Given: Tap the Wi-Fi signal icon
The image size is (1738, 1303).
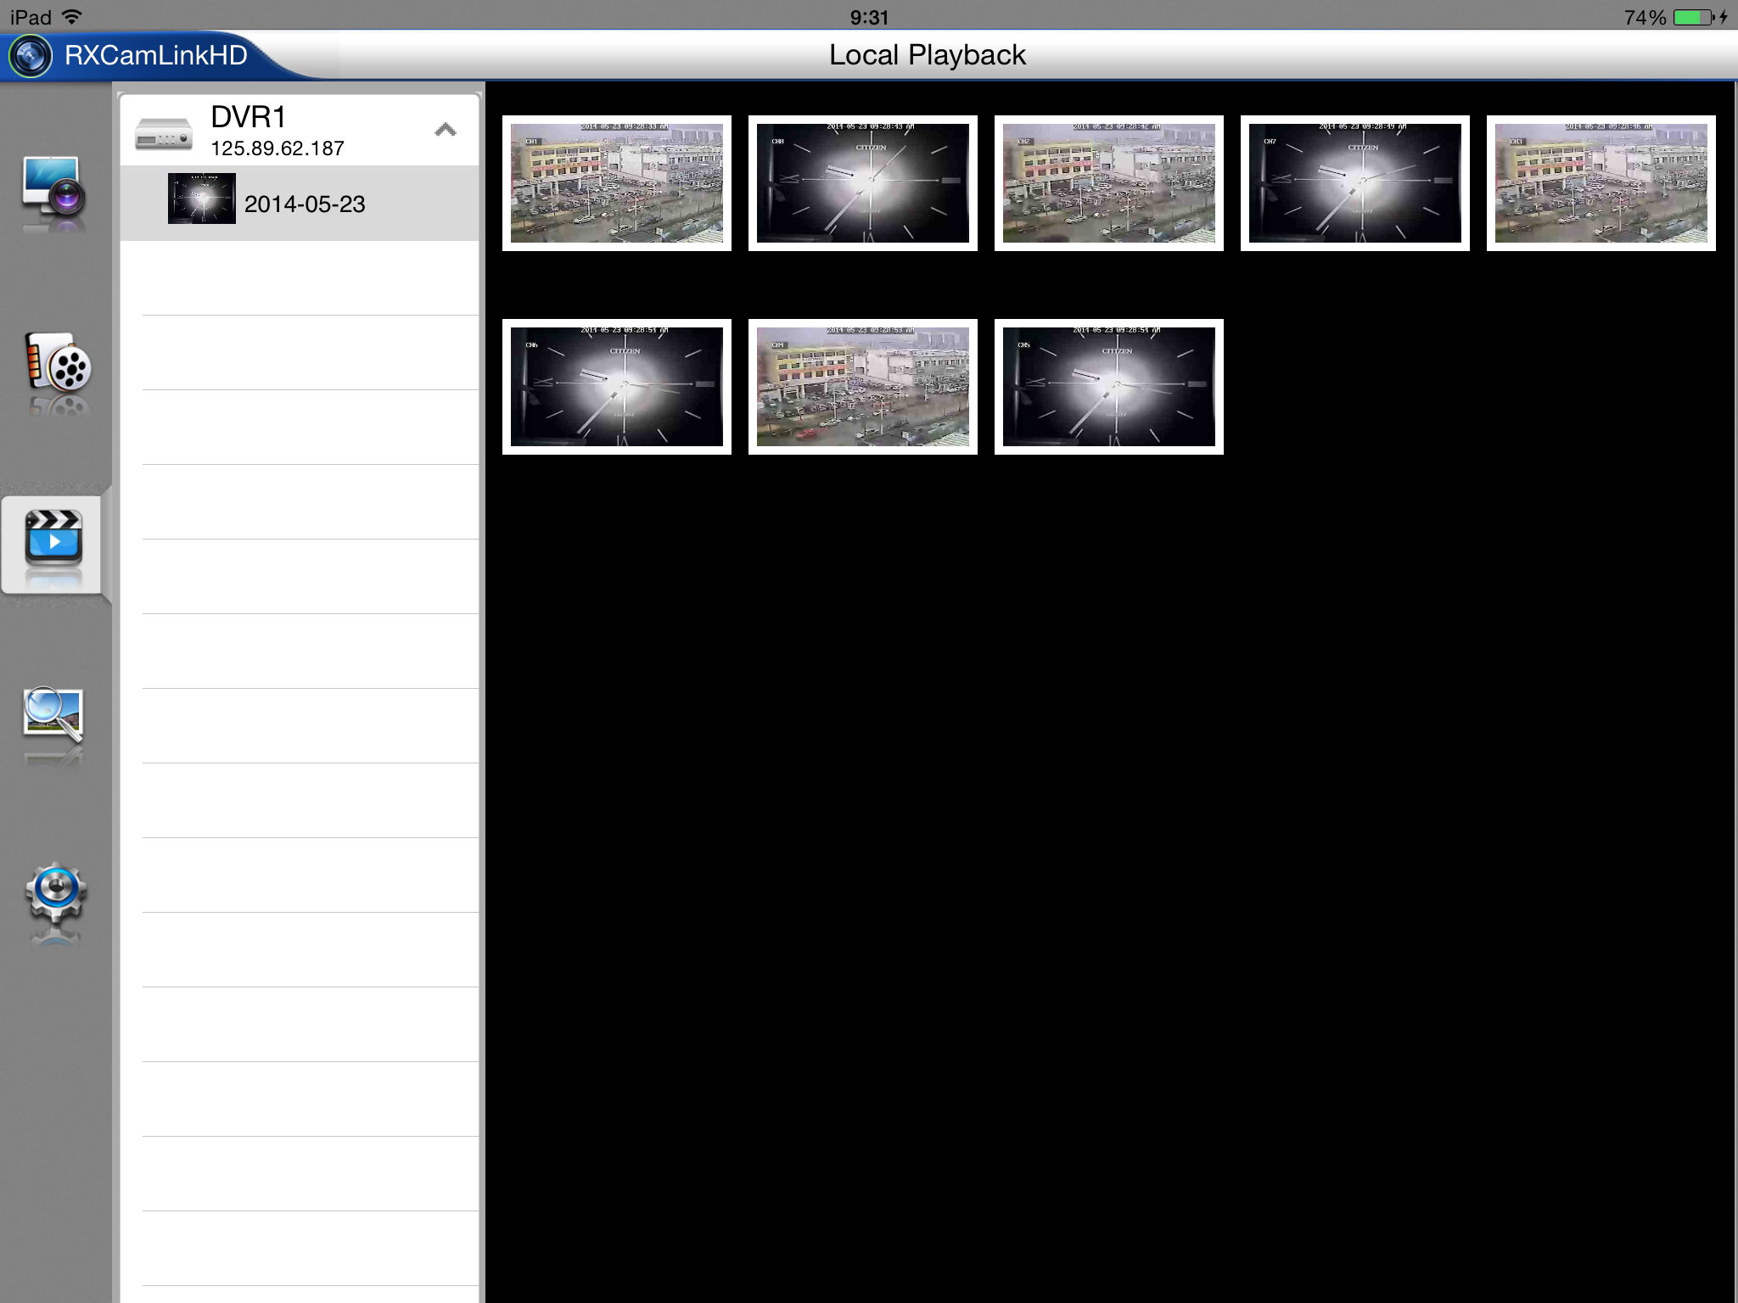Looking at the screenshot, I should pyautogui.click(x=73, y=16).
